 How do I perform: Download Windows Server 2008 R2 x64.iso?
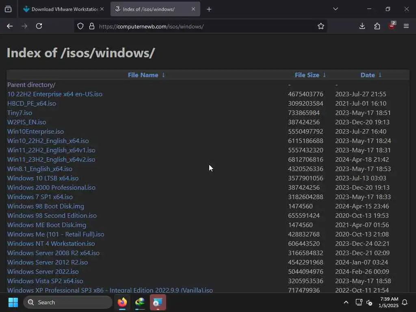54,253
